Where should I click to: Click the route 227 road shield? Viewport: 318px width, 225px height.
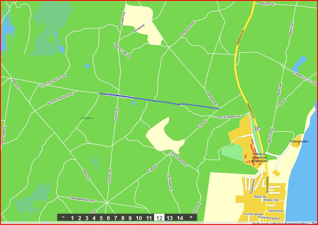[x=257, y=129]
